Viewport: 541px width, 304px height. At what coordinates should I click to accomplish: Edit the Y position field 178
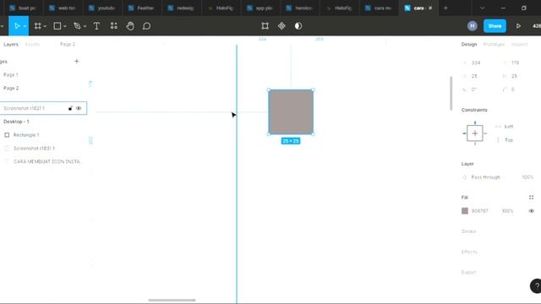(516, 62)
